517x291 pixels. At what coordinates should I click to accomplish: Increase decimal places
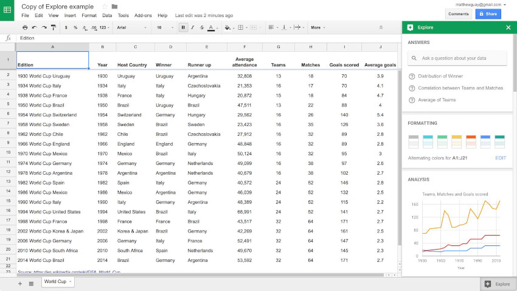pos(94,28)
